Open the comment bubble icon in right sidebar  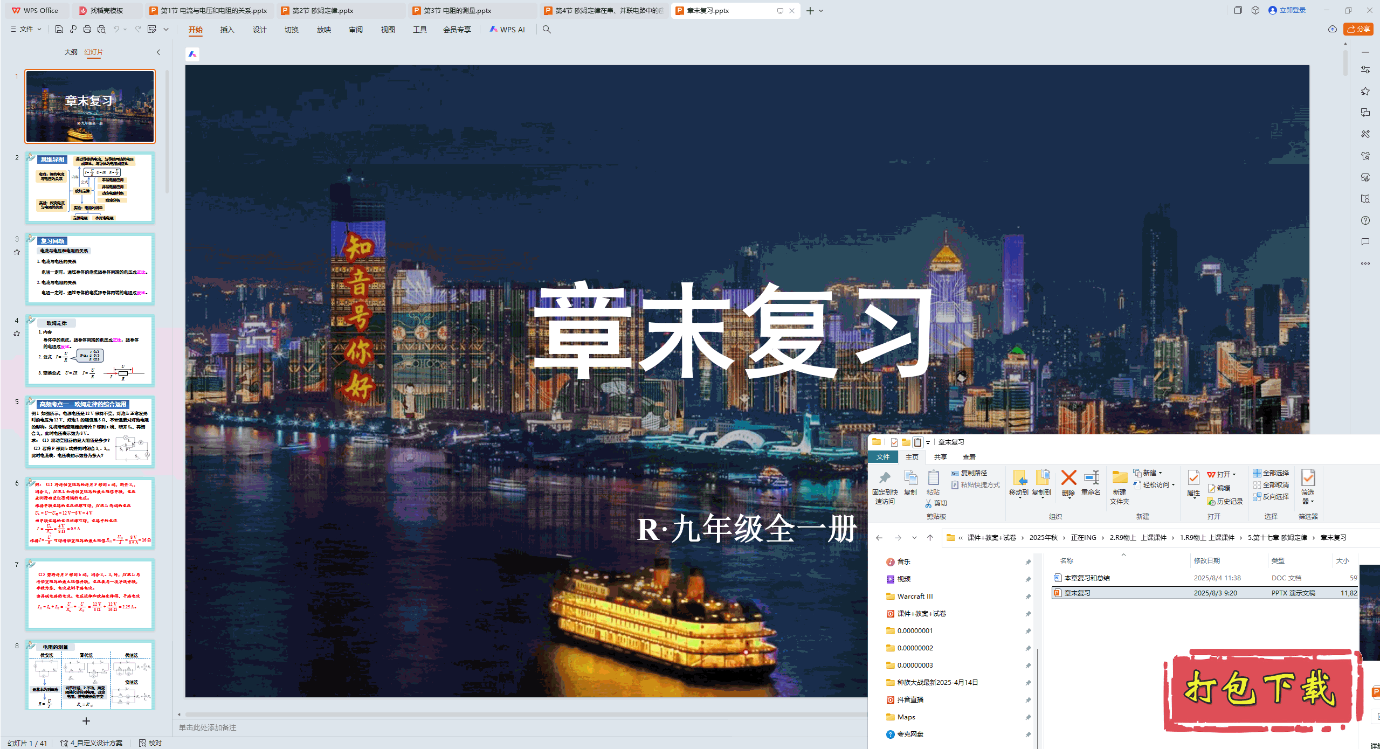click(1365, 242)
